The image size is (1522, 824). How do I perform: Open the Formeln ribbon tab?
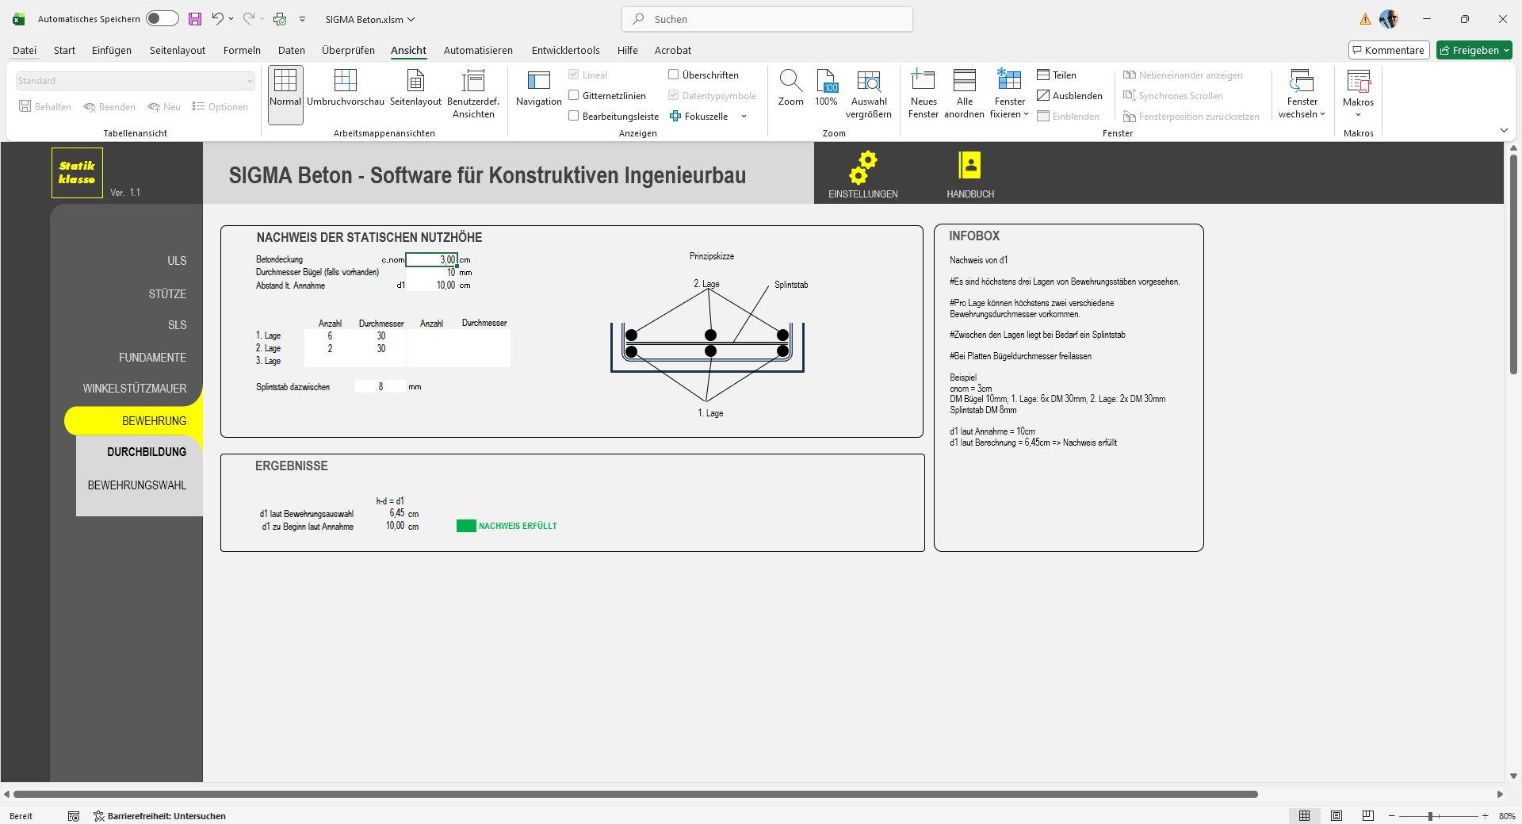(242, 50)
